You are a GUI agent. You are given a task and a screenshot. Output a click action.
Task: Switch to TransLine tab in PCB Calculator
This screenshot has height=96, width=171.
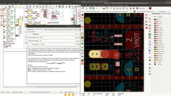[59, 29]
